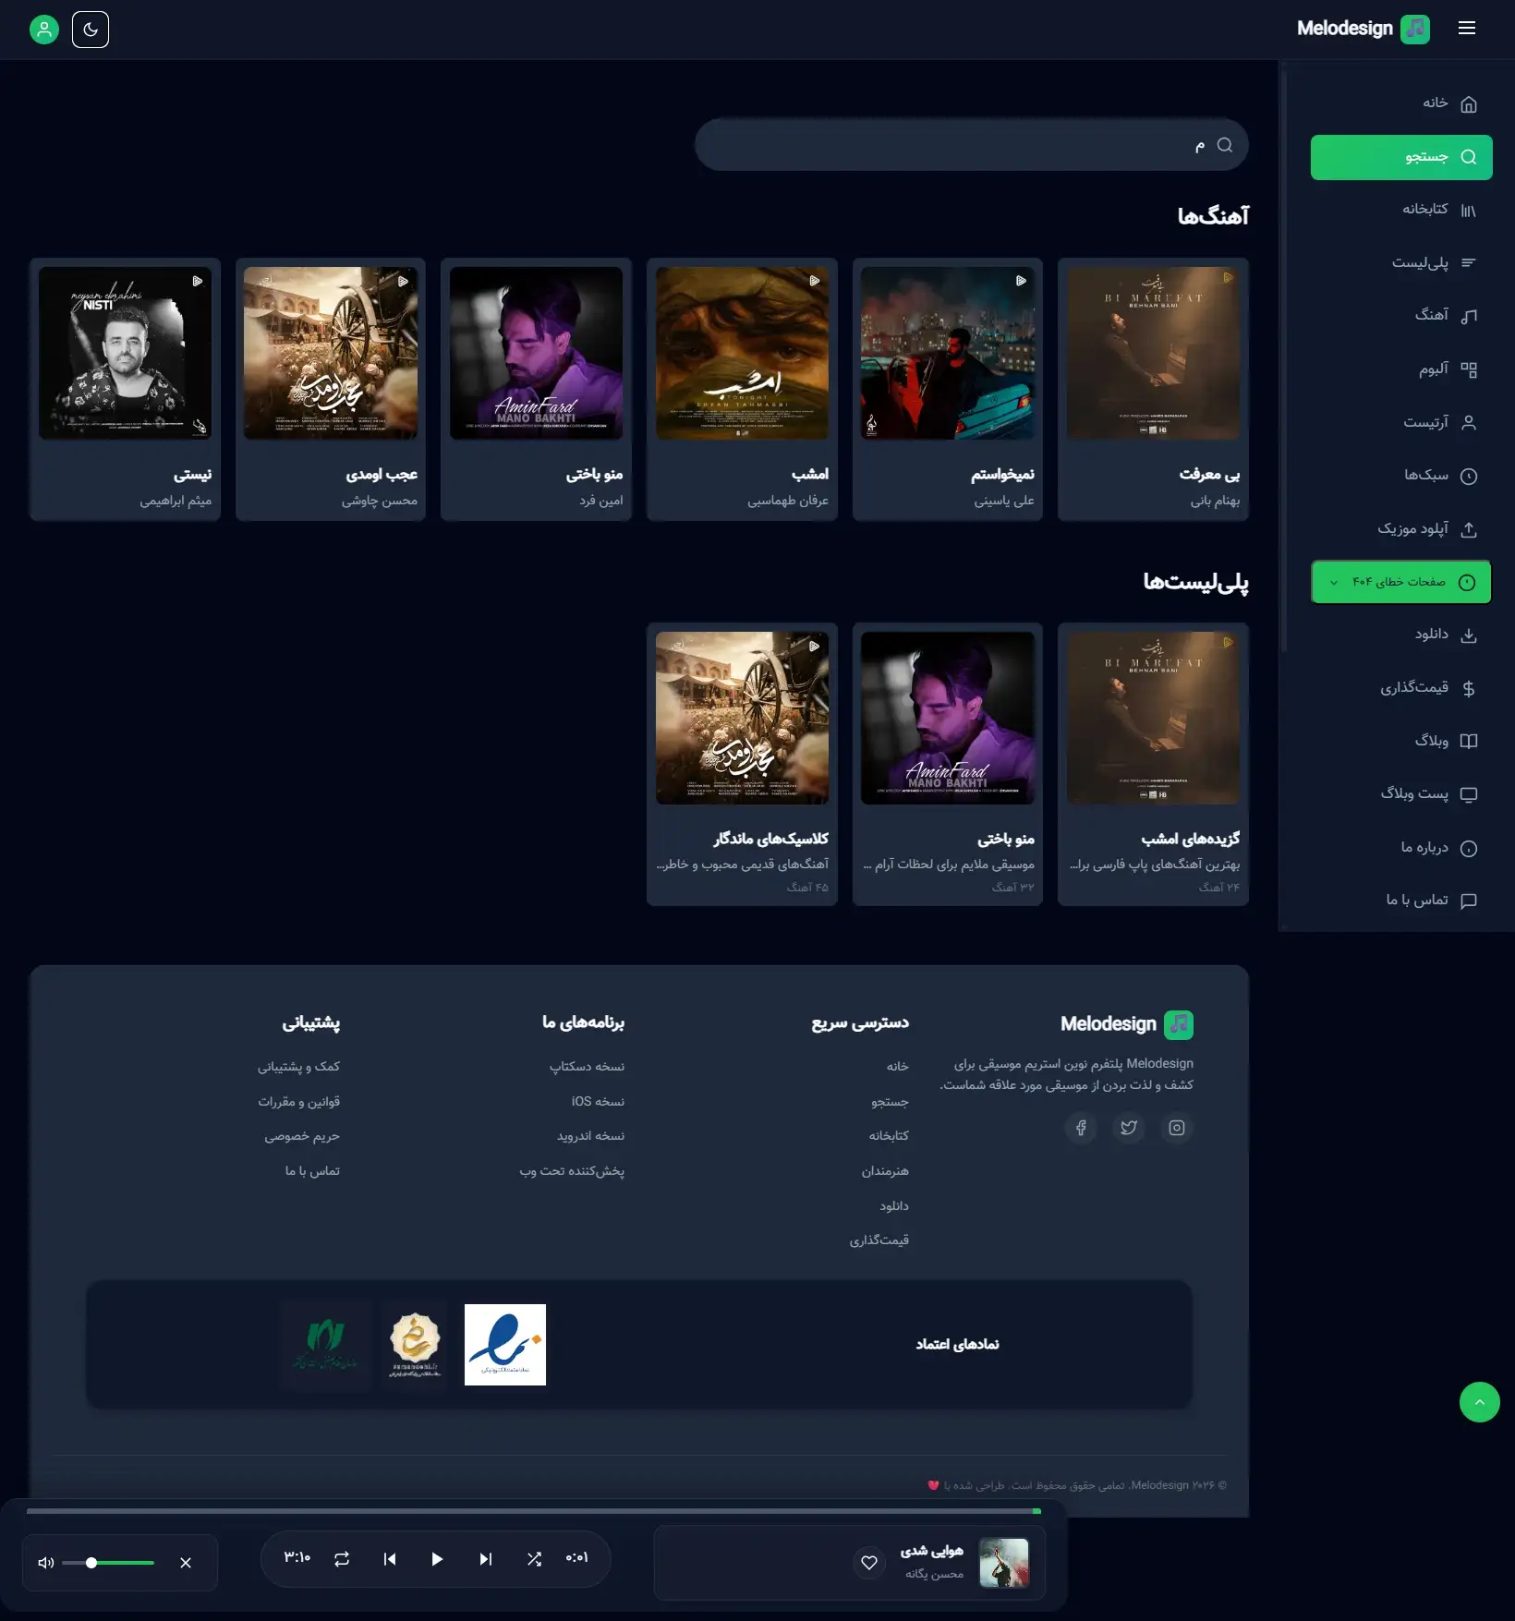Image resolution: width=1515 pixels, height=1621 pixels.
Task: Open the منو باختی playlist card
Action: tap(948, 764)
